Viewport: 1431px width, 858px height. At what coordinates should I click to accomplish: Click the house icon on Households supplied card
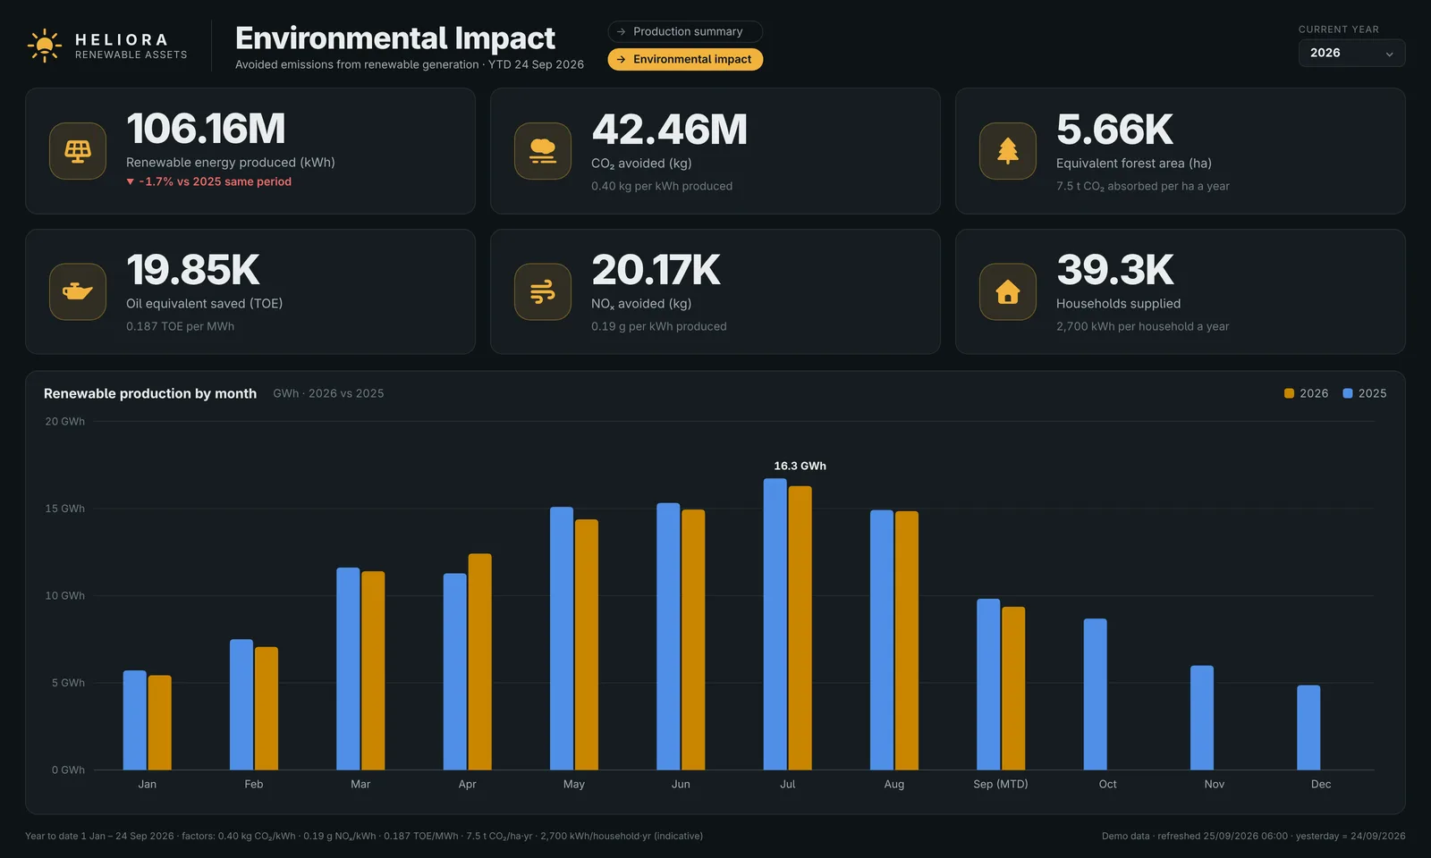1008,291
